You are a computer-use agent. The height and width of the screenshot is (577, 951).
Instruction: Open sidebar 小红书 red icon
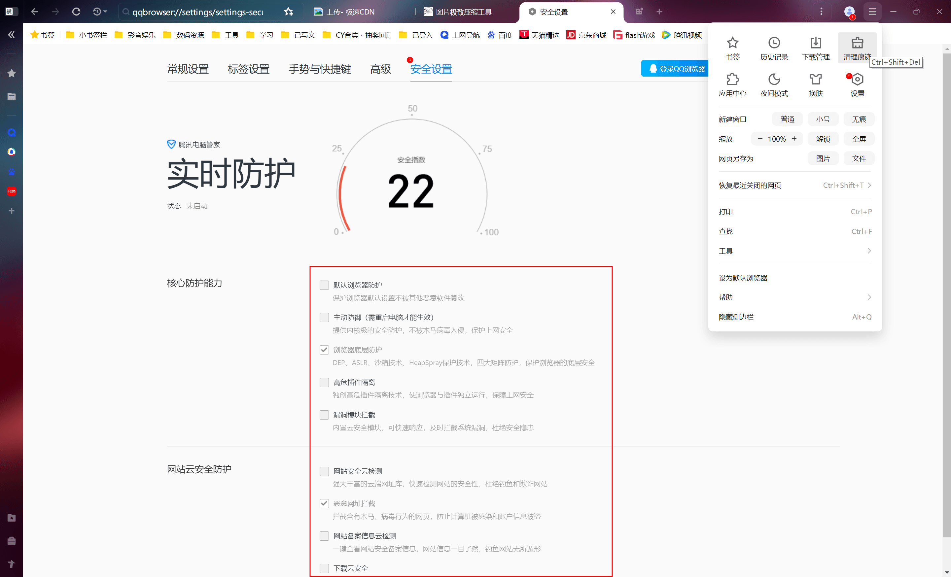12,191
